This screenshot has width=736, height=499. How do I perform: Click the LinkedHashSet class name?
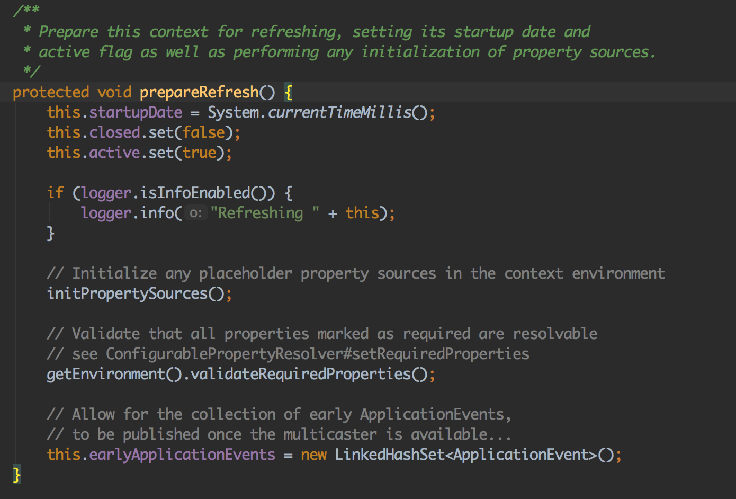coord(390,455)
